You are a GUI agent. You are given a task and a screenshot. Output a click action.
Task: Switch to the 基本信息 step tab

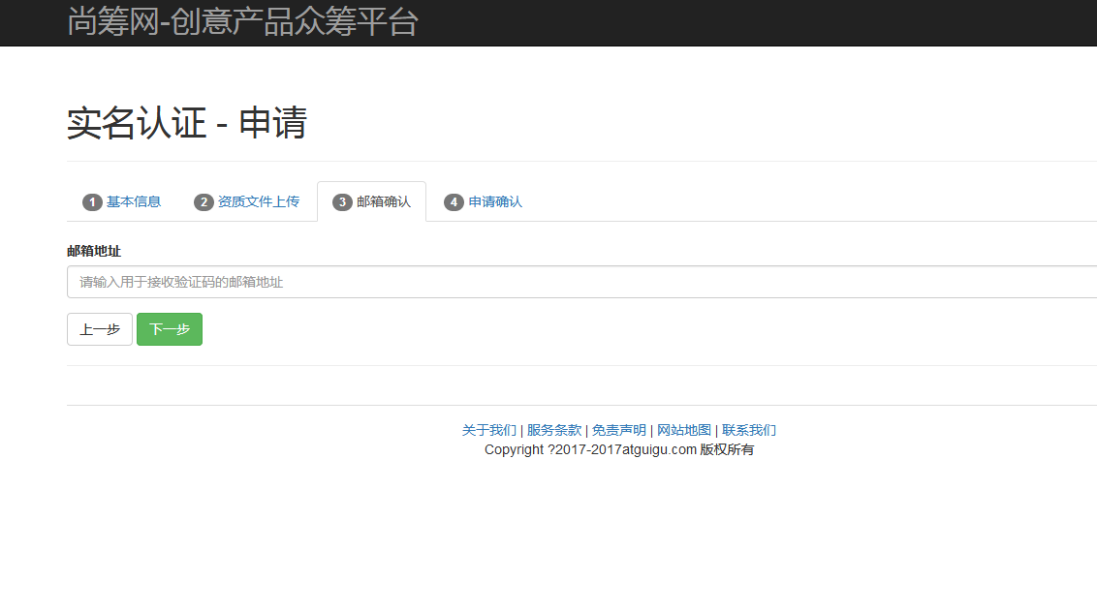click(134, 201)
